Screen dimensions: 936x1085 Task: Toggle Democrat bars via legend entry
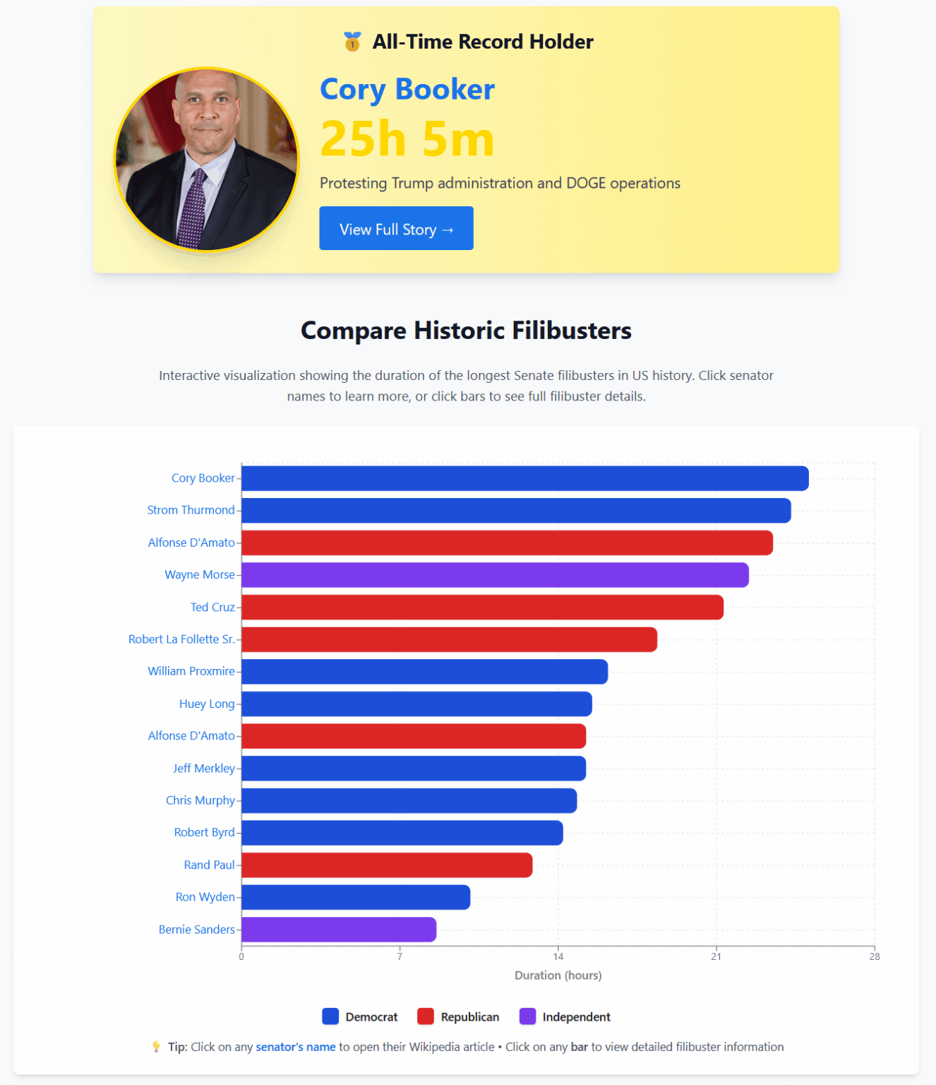pyautogui.click(x=371, y=1016)
